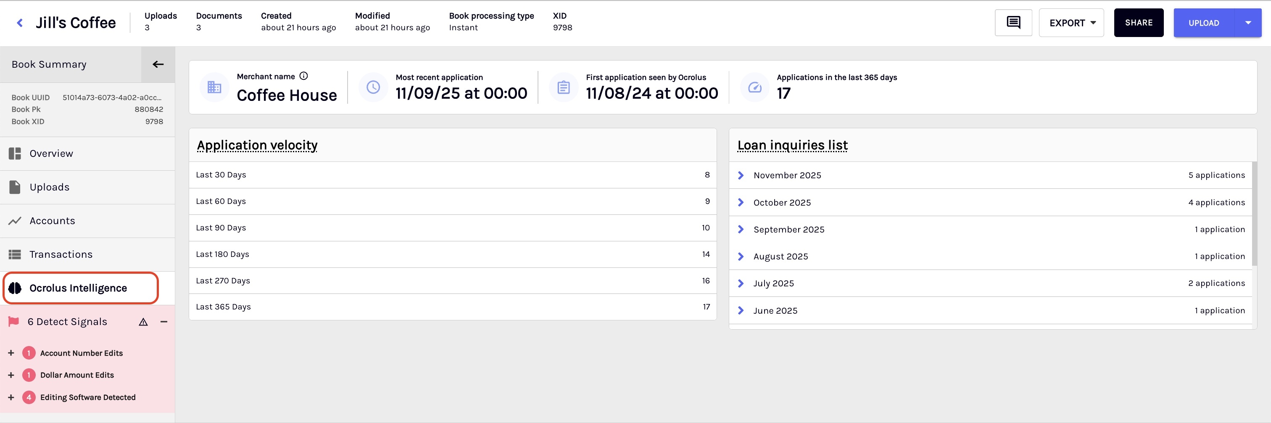
Task: Click the speedometer icon for applications count
Action: pyautogui.click(x=754, y=87)
